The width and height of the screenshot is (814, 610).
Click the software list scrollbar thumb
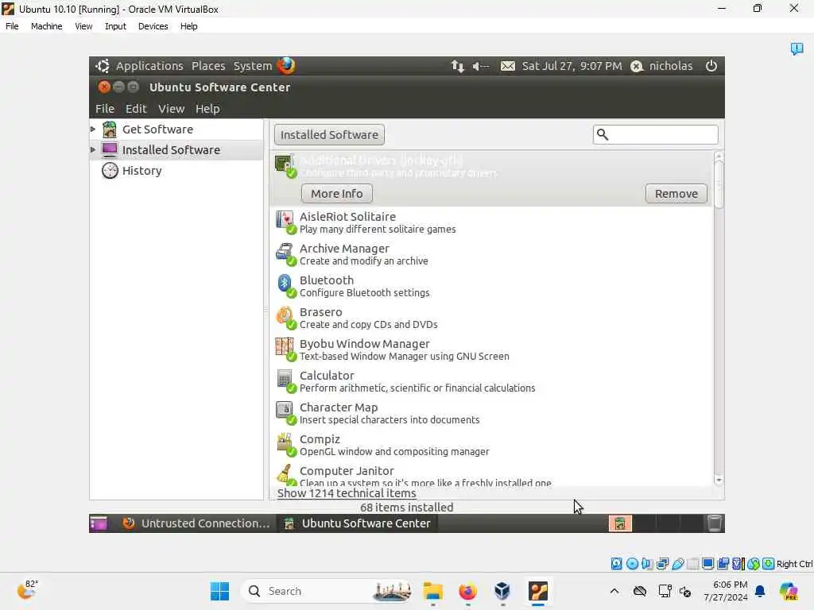pos(719,184)
